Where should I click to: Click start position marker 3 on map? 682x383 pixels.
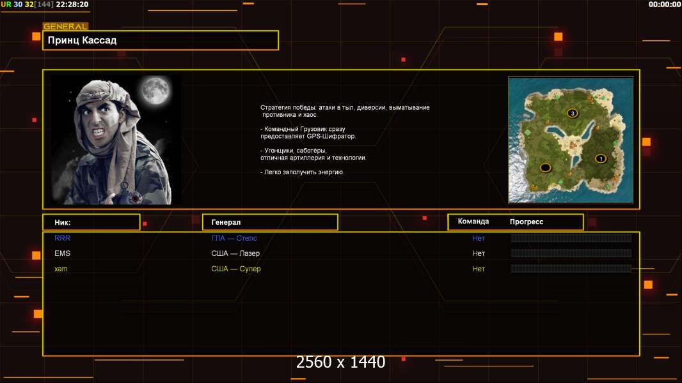(572, 113)
